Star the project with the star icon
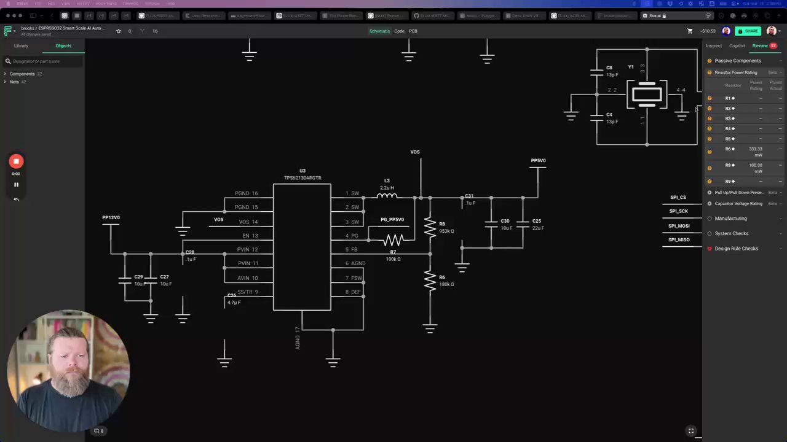The image size is (787, 442). pyautogui.click(x=119, y=31)
